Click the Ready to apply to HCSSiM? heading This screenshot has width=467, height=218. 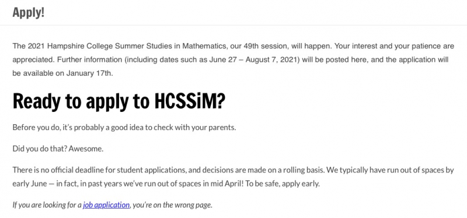119,101
